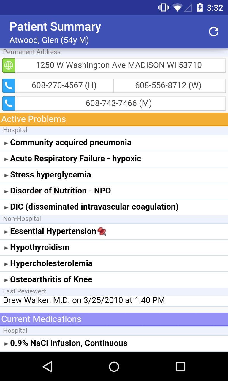Screen dimensions: 228x381
Task: Expand Acute Respiratory Failure arrow
Action: pyautogui.click(x=6, y=159)
